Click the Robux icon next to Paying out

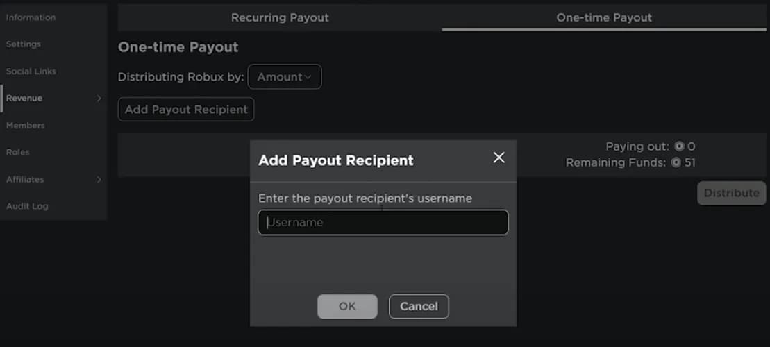[x=679, y=146]
